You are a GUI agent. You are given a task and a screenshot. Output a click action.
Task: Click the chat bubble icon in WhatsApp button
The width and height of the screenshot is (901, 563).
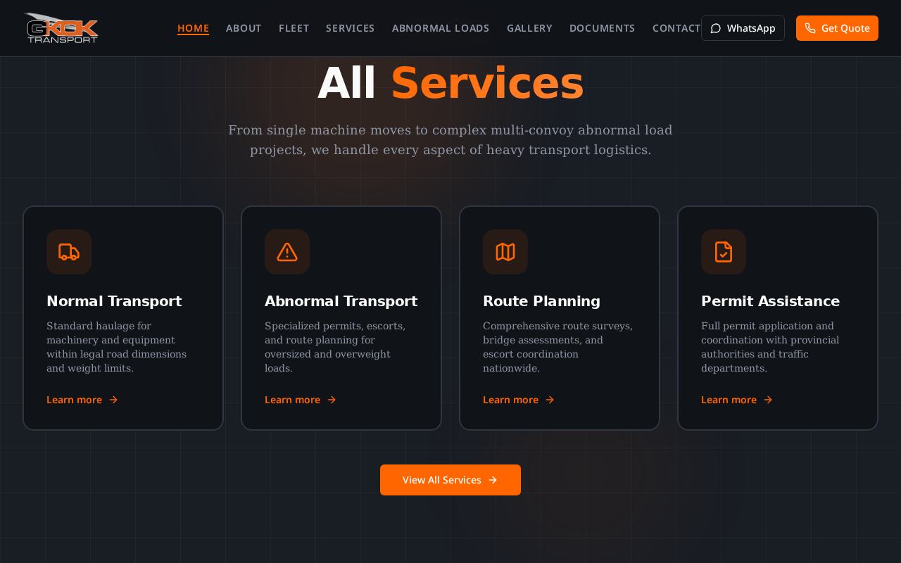(x=716, y=28)
